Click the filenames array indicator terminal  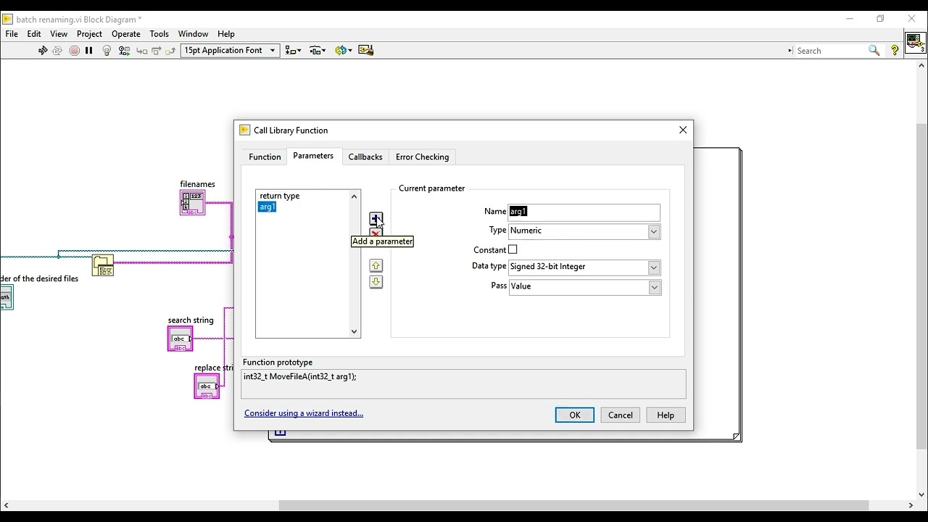coord(193,203)
